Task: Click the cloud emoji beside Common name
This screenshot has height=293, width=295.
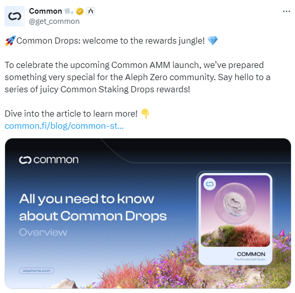Action: pyautogui.click(x=69, y=11)
